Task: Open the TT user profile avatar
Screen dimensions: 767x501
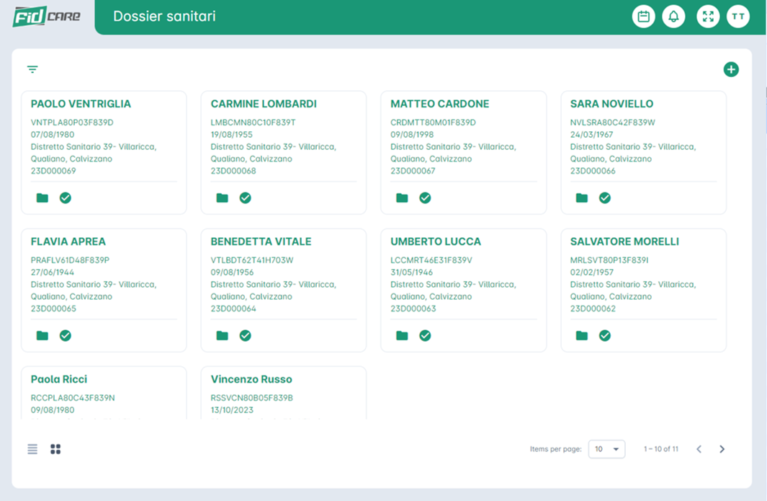Action: [738, 17]
